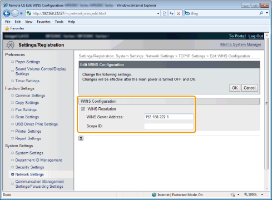The width and height of the screenshot is (272, 200).
Task: Open Report Settings in sidebar
Action: 28,138
